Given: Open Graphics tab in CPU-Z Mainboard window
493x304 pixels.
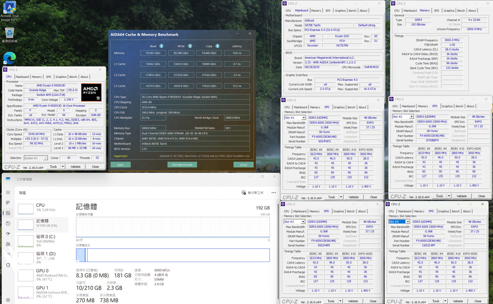Looking at the screenshot, I should (340, 10).
